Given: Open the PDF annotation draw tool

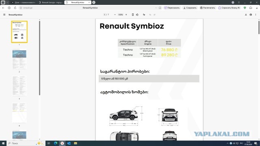Looking at the screenshot, I should (x=144, y=15).
